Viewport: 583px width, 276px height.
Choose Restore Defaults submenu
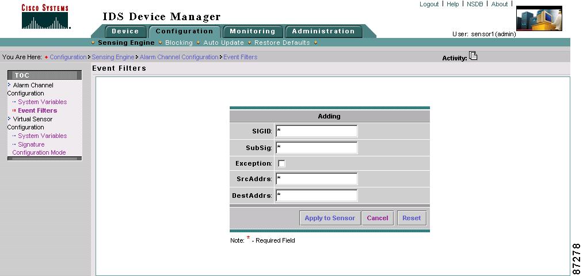click(x=282, y=43)
